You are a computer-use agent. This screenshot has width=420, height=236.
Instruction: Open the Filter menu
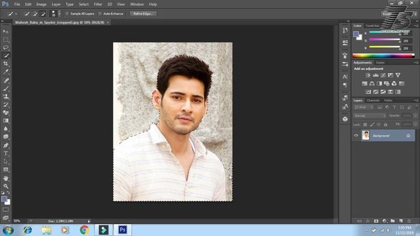[x=98, y=5]
